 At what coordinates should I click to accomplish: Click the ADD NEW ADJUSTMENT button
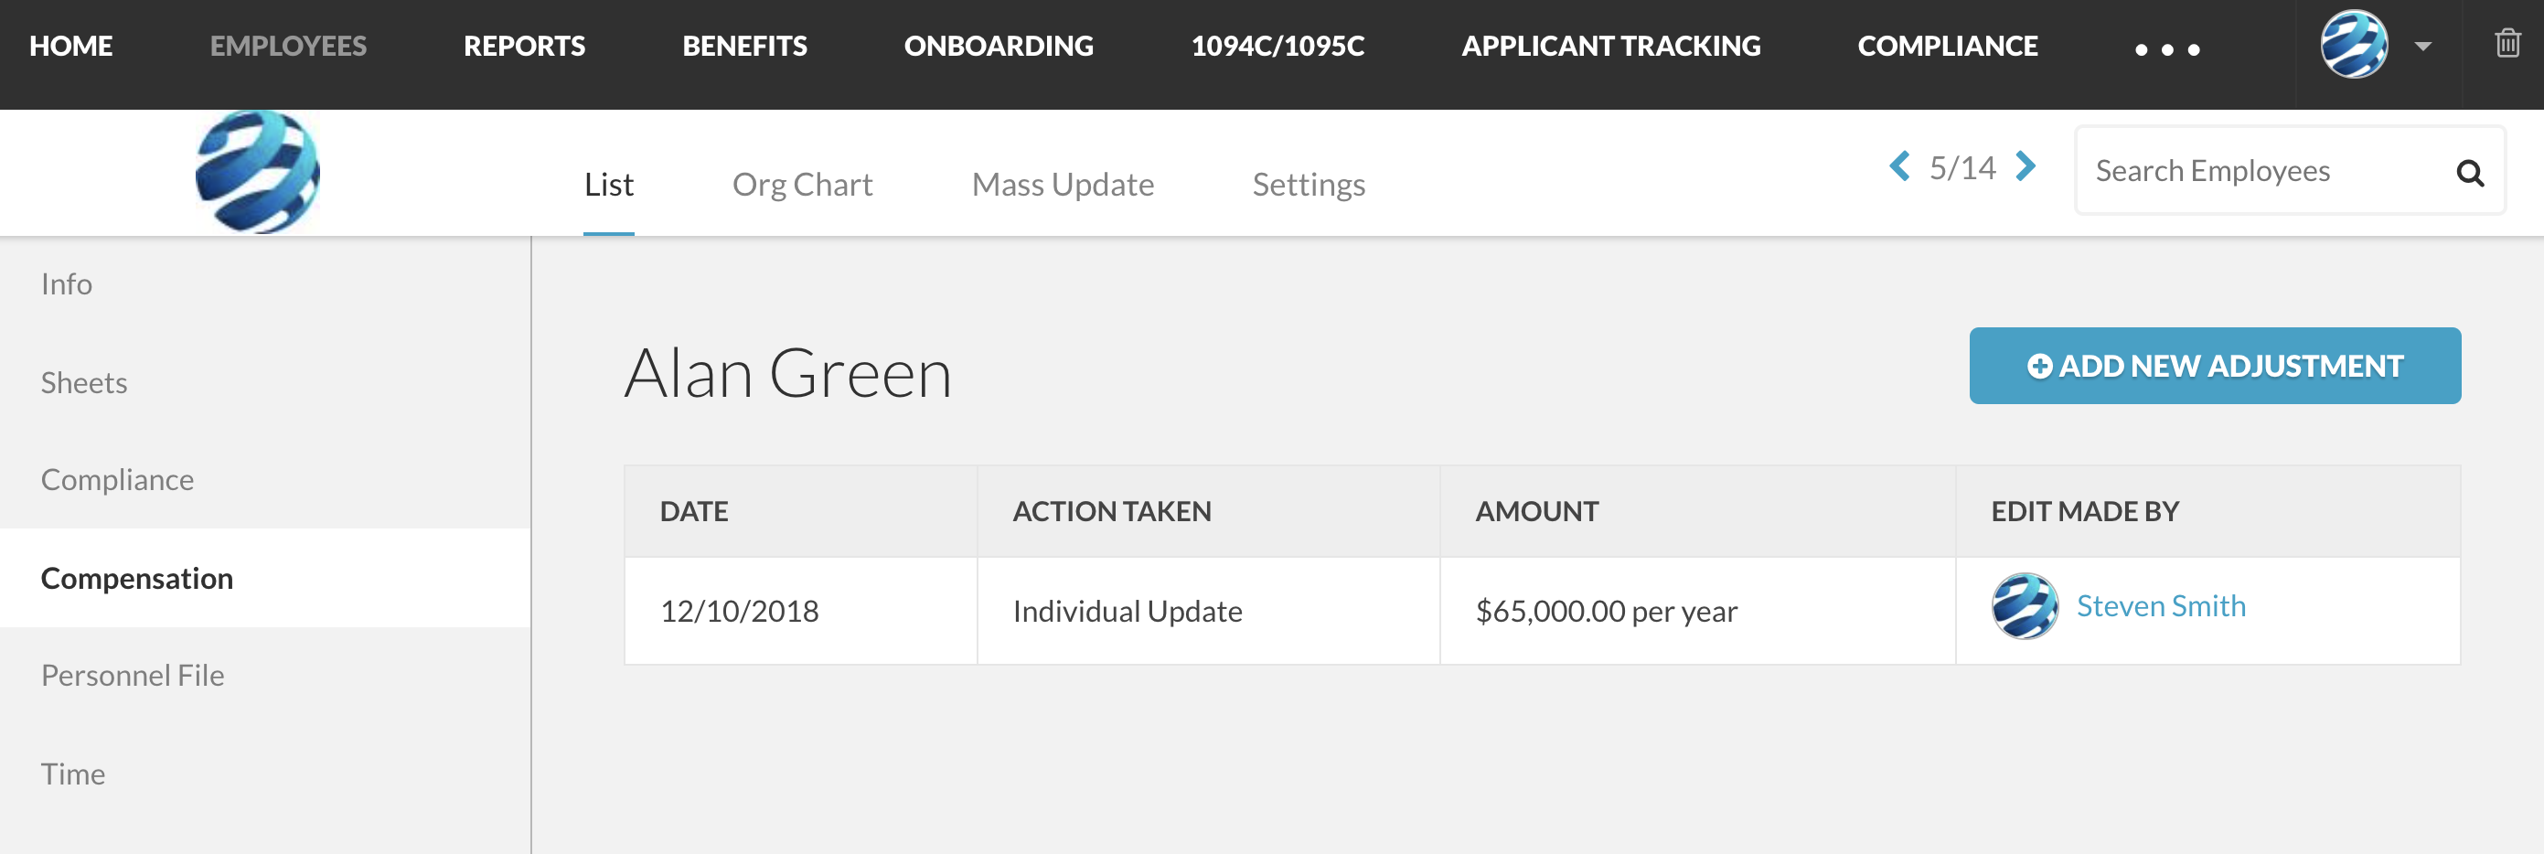click(2214, 366)
